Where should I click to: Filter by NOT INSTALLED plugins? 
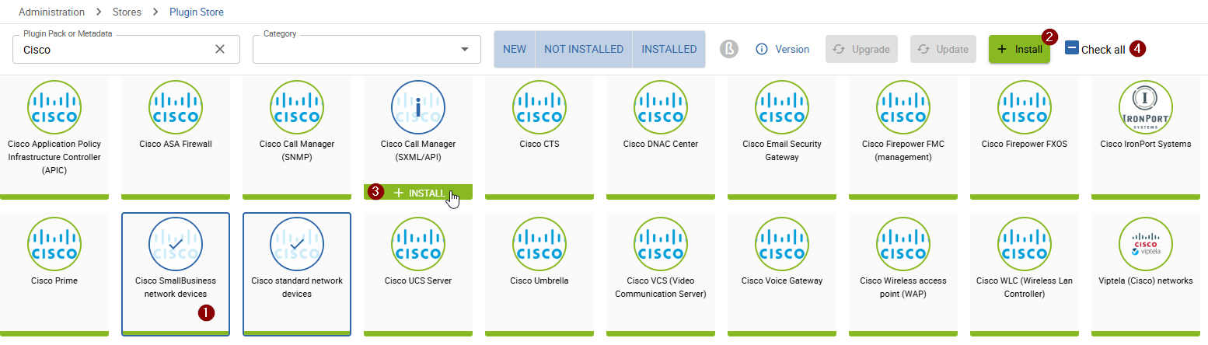[584, 49]
